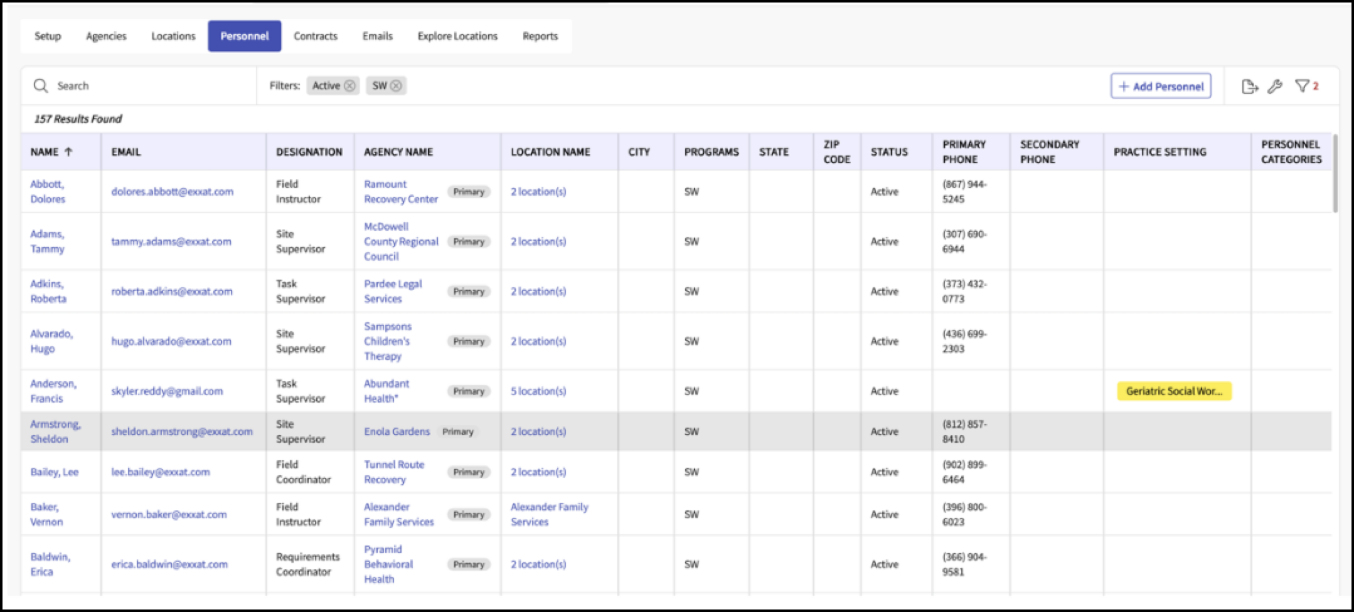Go to the Reports tab
1354x612 pixels.
[x=540, y=36]
